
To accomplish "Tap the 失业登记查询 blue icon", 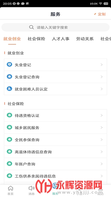I will (10, 77).
